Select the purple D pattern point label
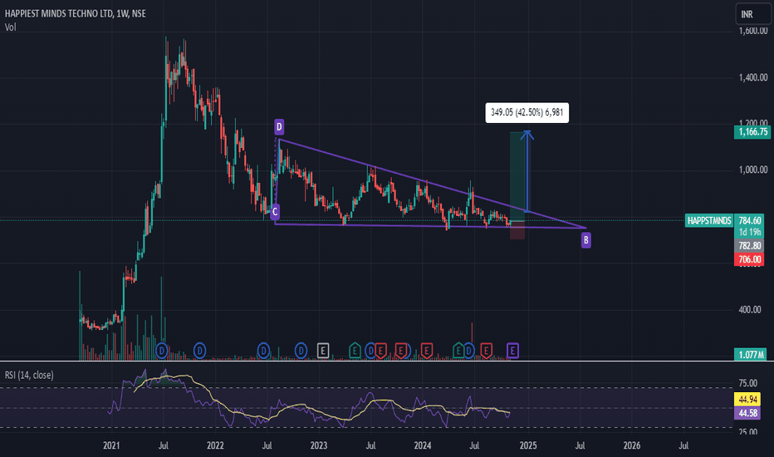Image resolution: width=774 pixels, height=457 pixels. (279, 127)
